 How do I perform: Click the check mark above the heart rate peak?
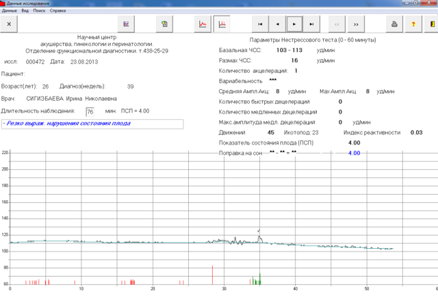coord(259,231)
